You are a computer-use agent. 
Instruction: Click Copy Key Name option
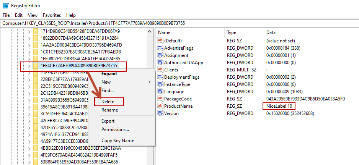[117, 141]
